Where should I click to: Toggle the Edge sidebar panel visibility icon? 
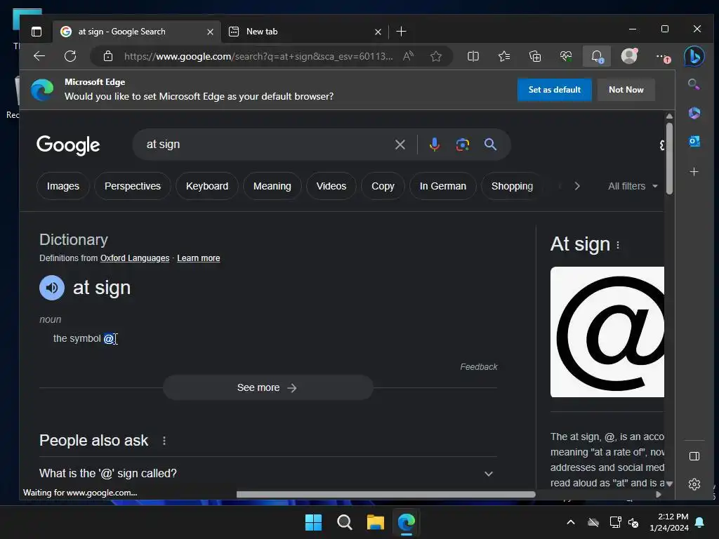[694, 456]
